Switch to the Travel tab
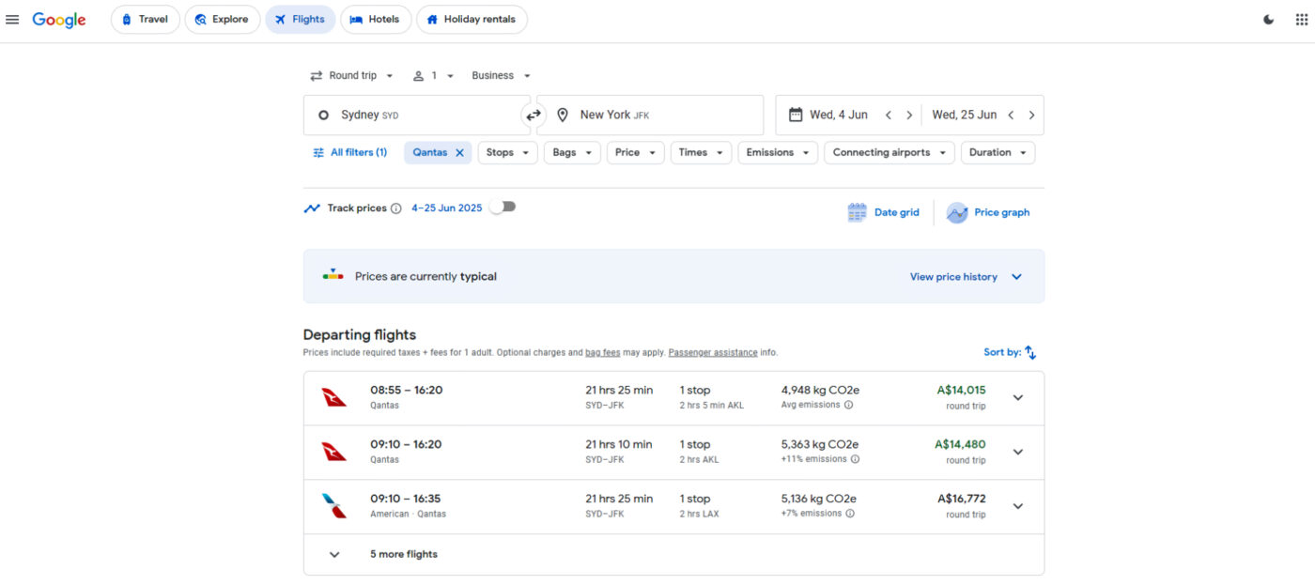Image resolution: width=1315 pixels, height=585 pixels. click(x=145, y=20)
